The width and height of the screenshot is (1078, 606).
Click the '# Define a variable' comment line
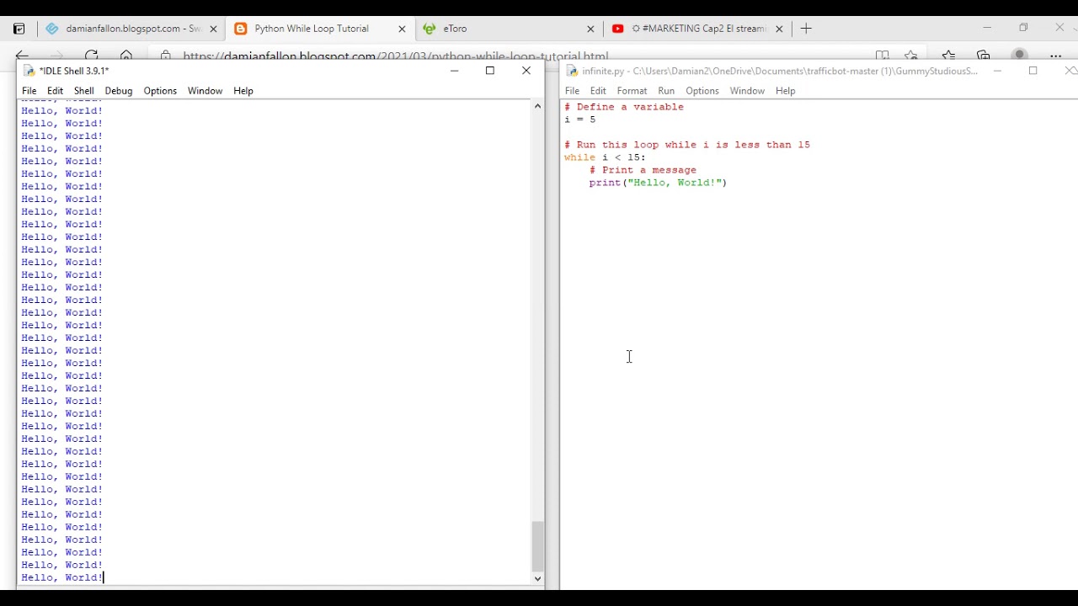pos(624,107)
